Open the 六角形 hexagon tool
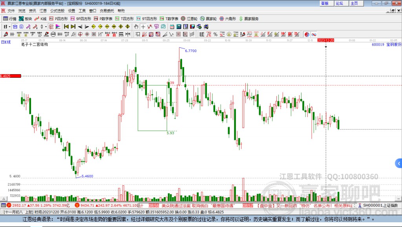 click(228, 18)
